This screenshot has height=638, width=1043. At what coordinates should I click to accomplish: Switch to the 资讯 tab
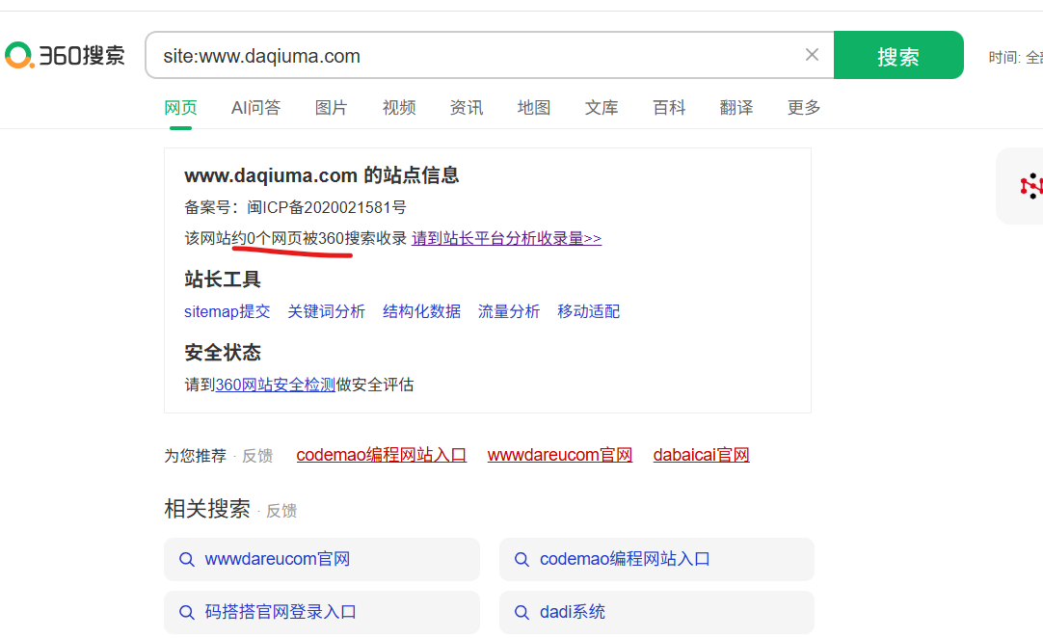tap(467, 107)
